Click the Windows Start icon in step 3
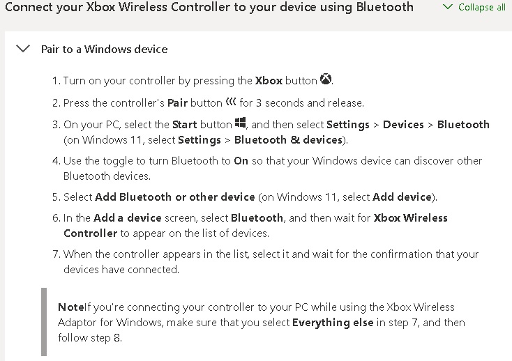Image resolution: width=512 pixels, height=361 pixels. (241, 124)
